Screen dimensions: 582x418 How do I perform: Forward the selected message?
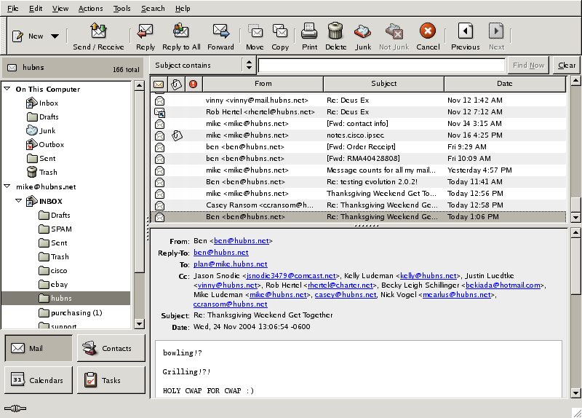click(x=220, y=31)
